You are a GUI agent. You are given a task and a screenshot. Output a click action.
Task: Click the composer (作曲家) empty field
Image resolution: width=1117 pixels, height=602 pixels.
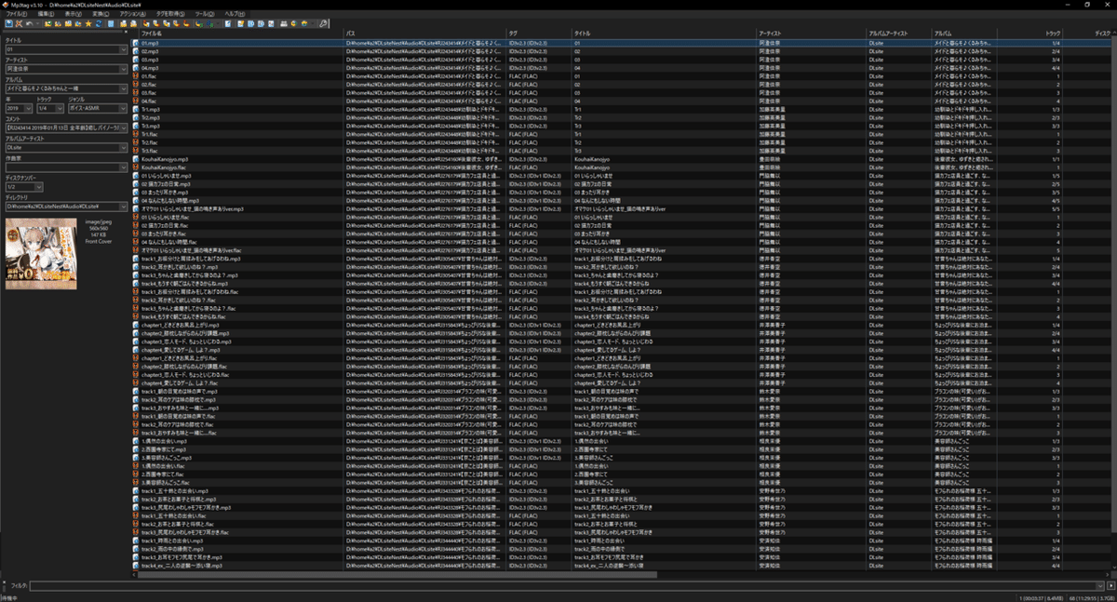(x=66, y=167)
